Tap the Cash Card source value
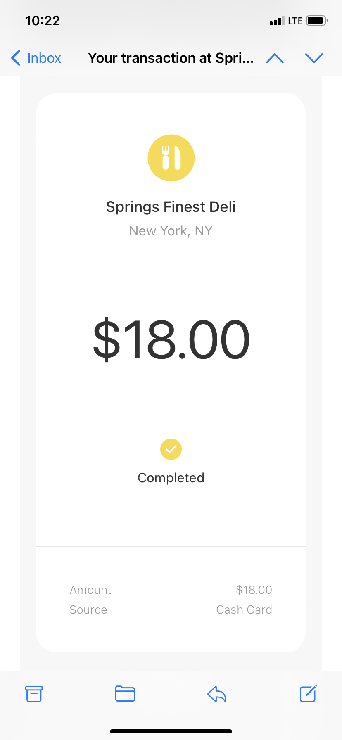Viewport: 342px width, 740px height. click(x=244, y=610)
